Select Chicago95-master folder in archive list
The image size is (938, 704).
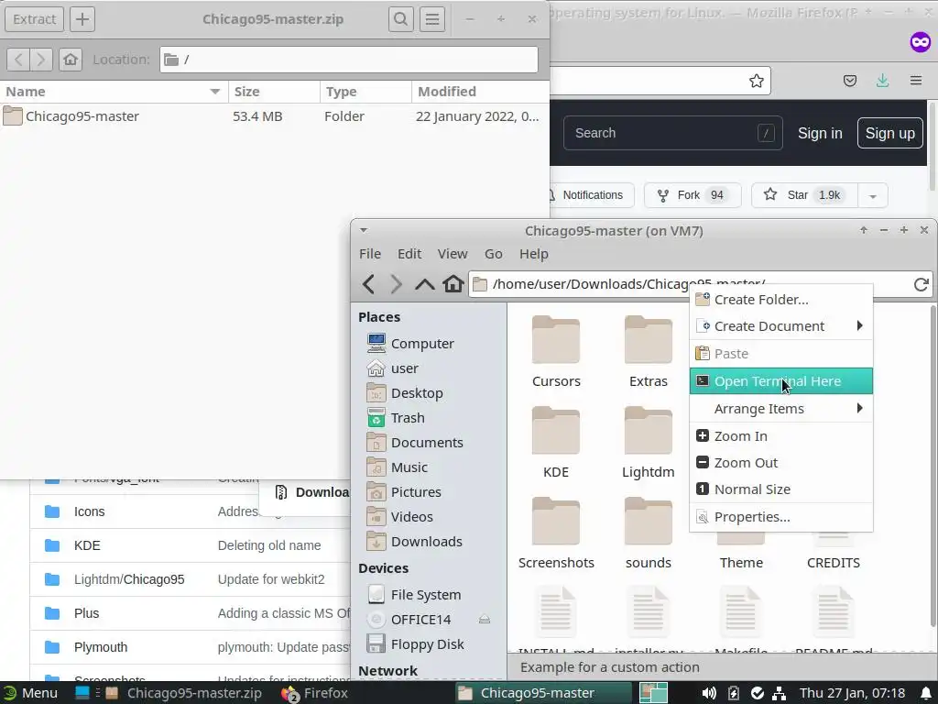point(275,116)
